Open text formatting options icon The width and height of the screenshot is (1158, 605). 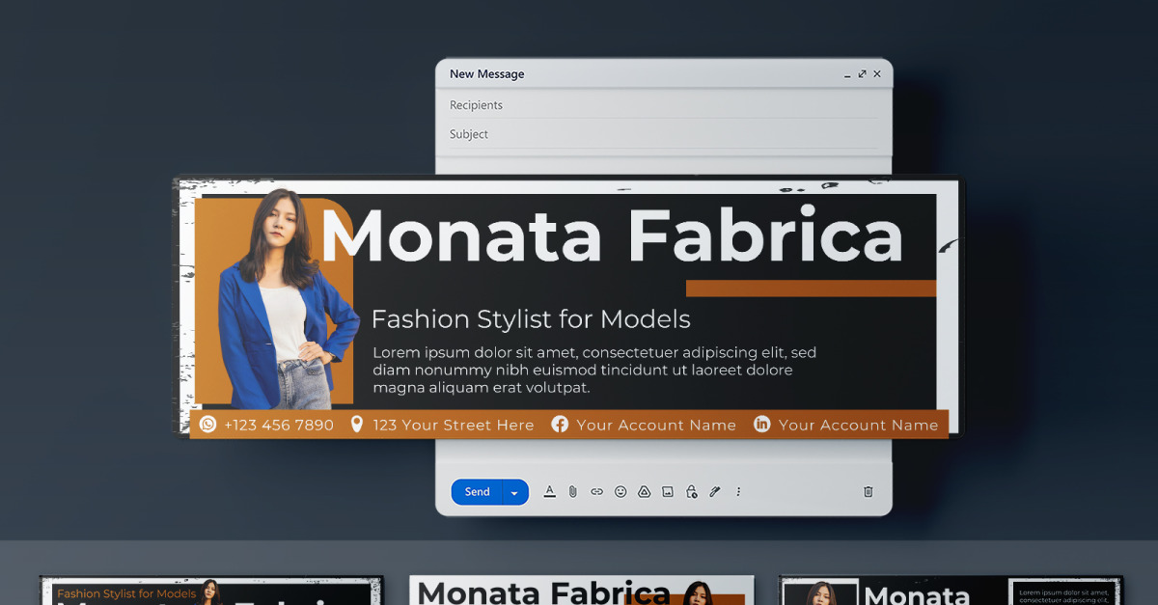tap(549, 492)
